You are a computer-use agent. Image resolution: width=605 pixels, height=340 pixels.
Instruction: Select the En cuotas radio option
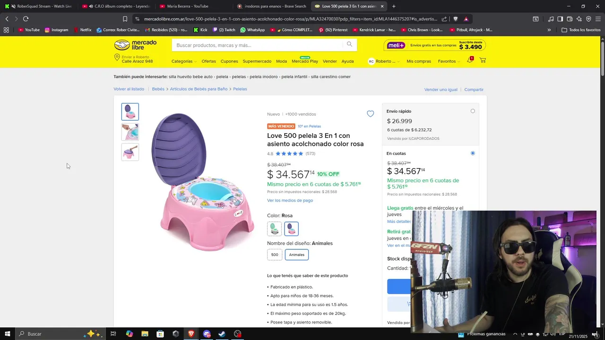pyautogui.click(x=473, y=153)
